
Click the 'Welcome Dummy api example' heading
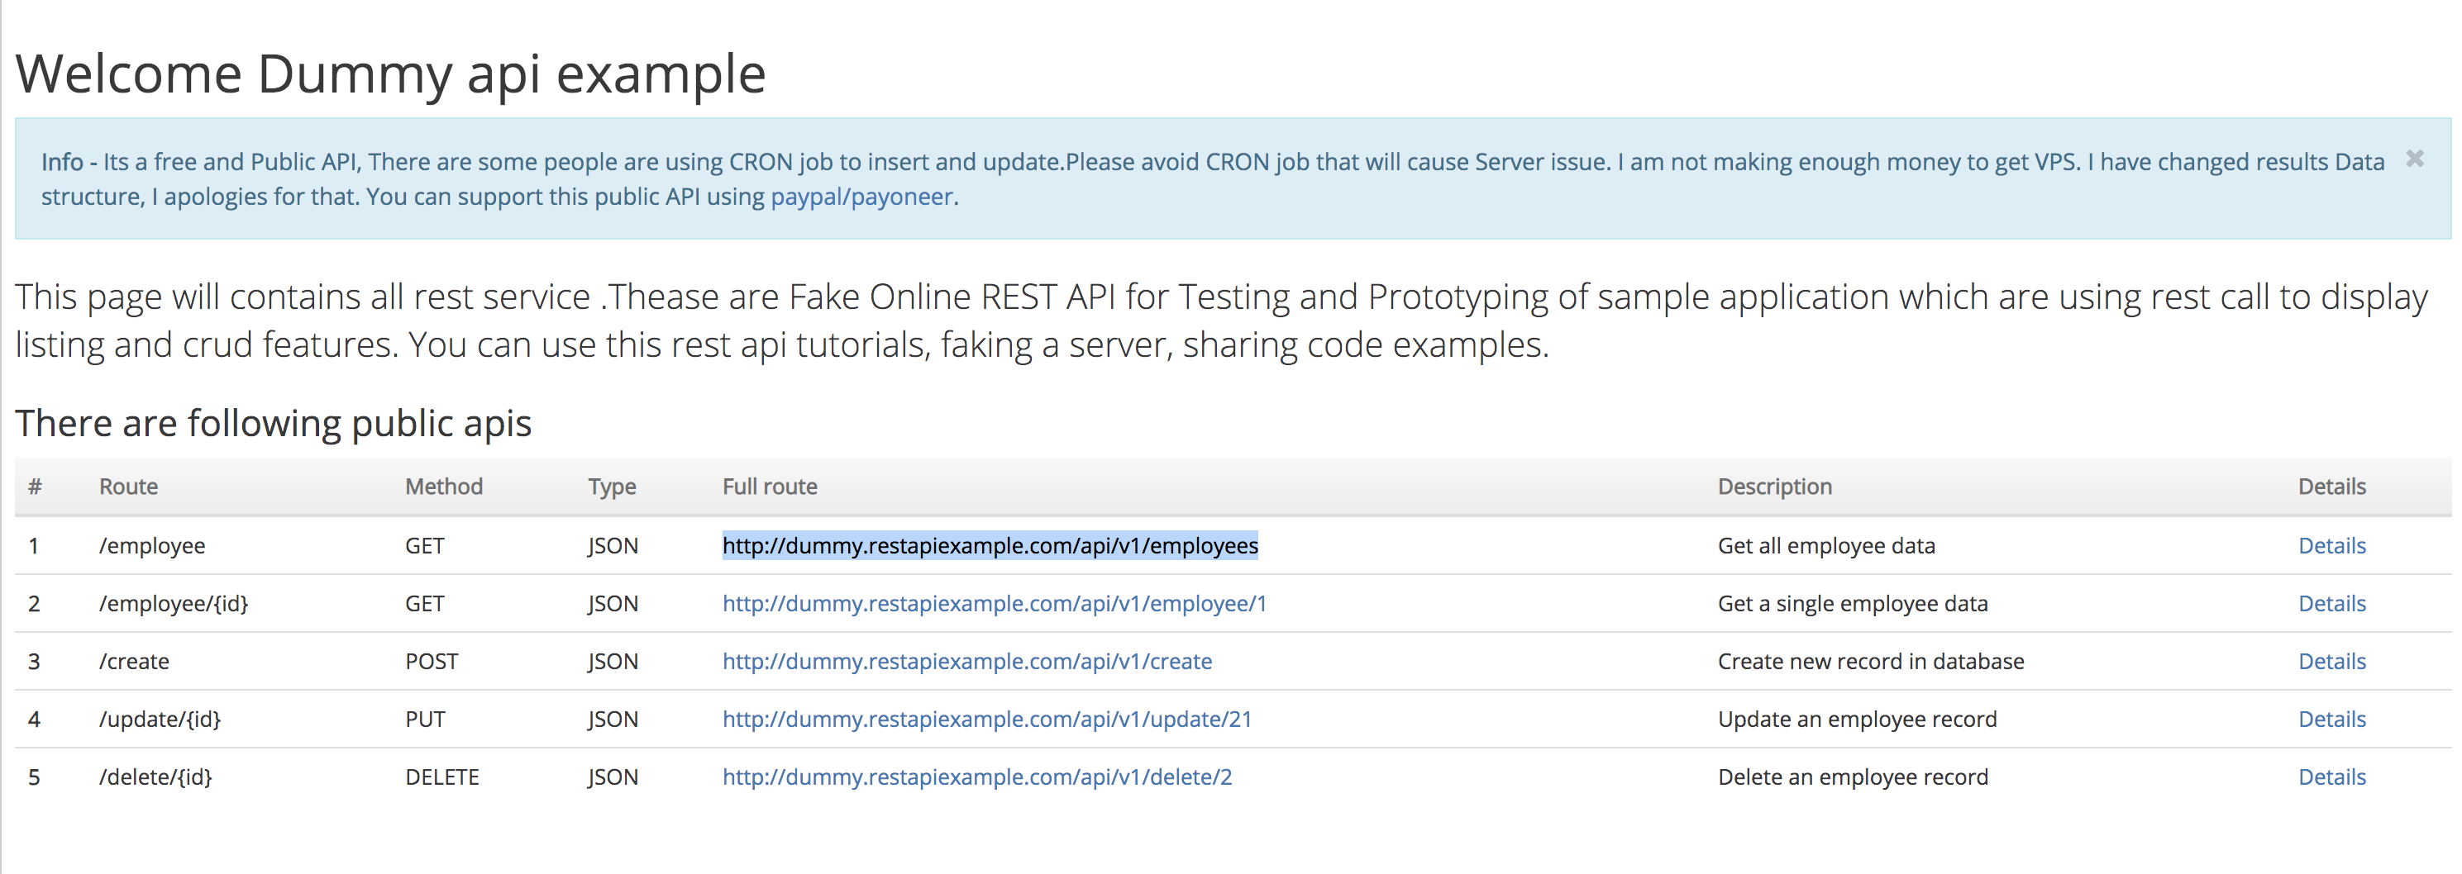(x=390, y=74)
